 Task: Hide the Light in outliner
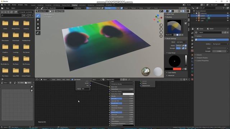coord(228,21)
